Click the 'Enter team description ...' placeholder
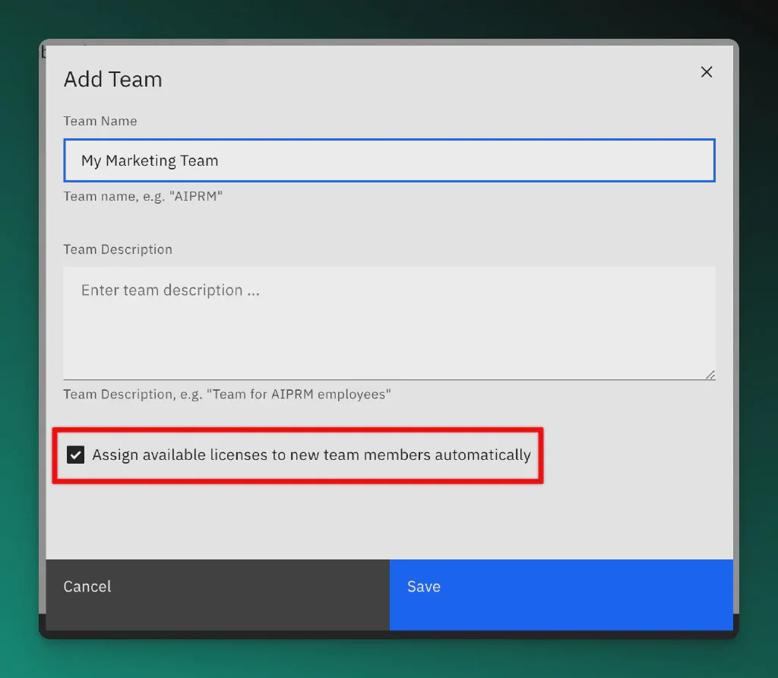This screenshot has width=778, height=678. pos(170,290)
